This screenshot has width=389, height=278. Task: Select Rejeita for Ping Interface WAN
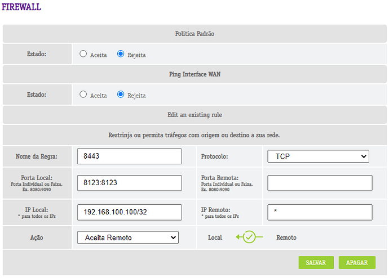pos(121,95)
